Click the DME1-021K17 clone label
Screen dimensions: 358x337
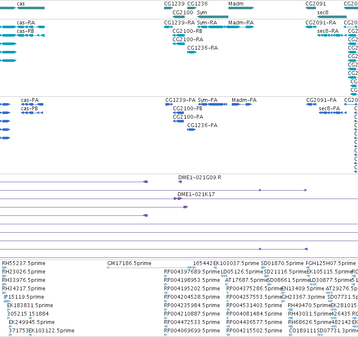click(196, 194)
